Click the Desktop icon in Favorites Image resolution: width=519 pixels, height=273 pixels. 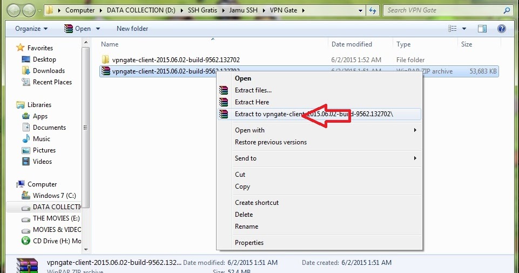pos(26,59)
